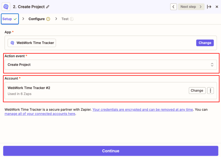Open manage connected accounts link
The height and width of the screenshot is (157, 221).
pyautogui.click(x=40, y=114)
